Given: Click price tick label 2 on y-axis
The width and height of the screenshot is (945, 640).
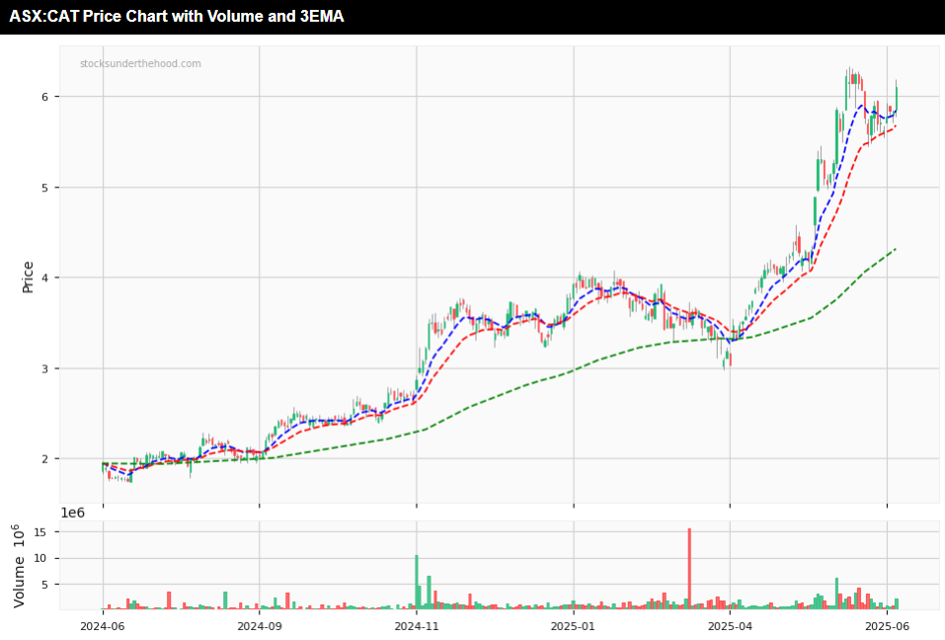Looking at the screenshot, I should point(44,459).
